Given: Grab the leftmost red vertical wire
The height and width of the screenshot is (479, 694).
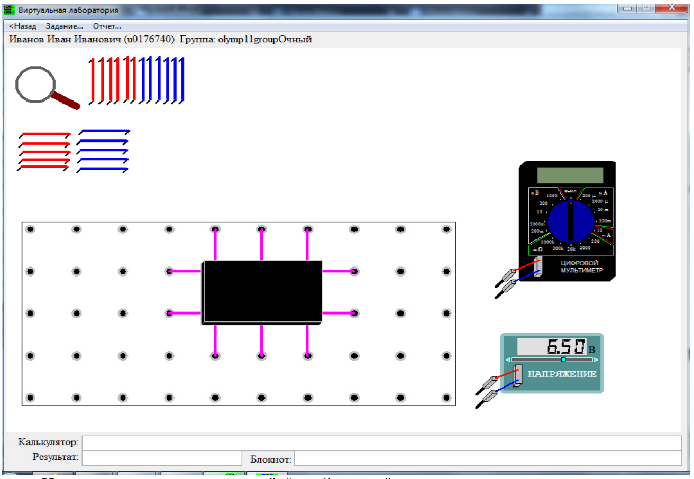Looking at the screenshot, I should [x=92, y=80].
